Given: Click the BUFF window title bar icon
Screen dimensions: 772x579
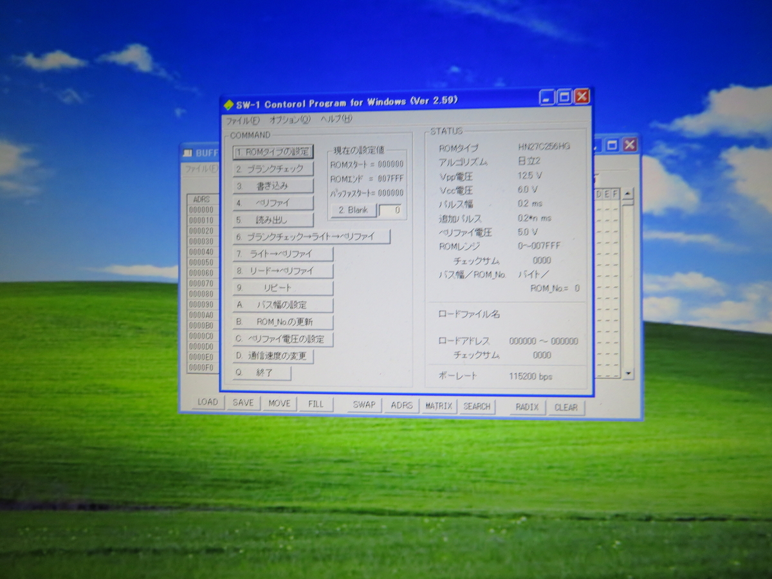Looking at the screenshot, I should click(x=188, y=152).
